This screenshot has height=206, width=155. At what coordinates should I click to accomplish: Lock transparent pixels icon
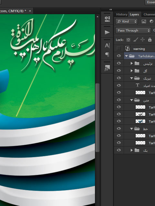(x=128, y=40)
